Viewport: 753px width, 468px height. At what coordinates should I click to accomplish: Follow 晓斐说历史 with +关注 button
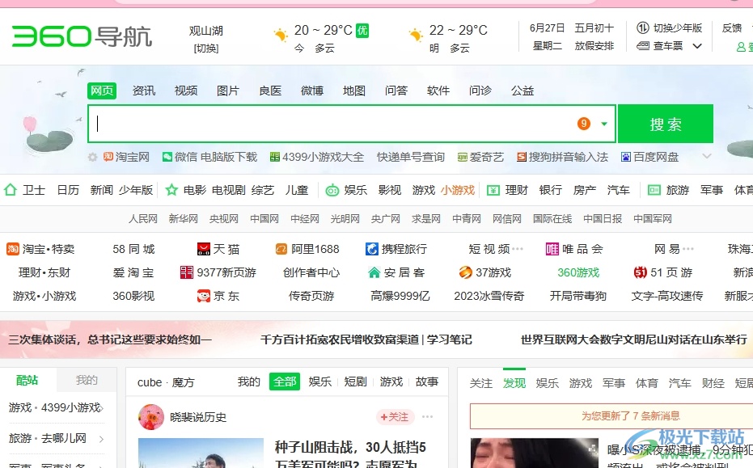point(395,417)
